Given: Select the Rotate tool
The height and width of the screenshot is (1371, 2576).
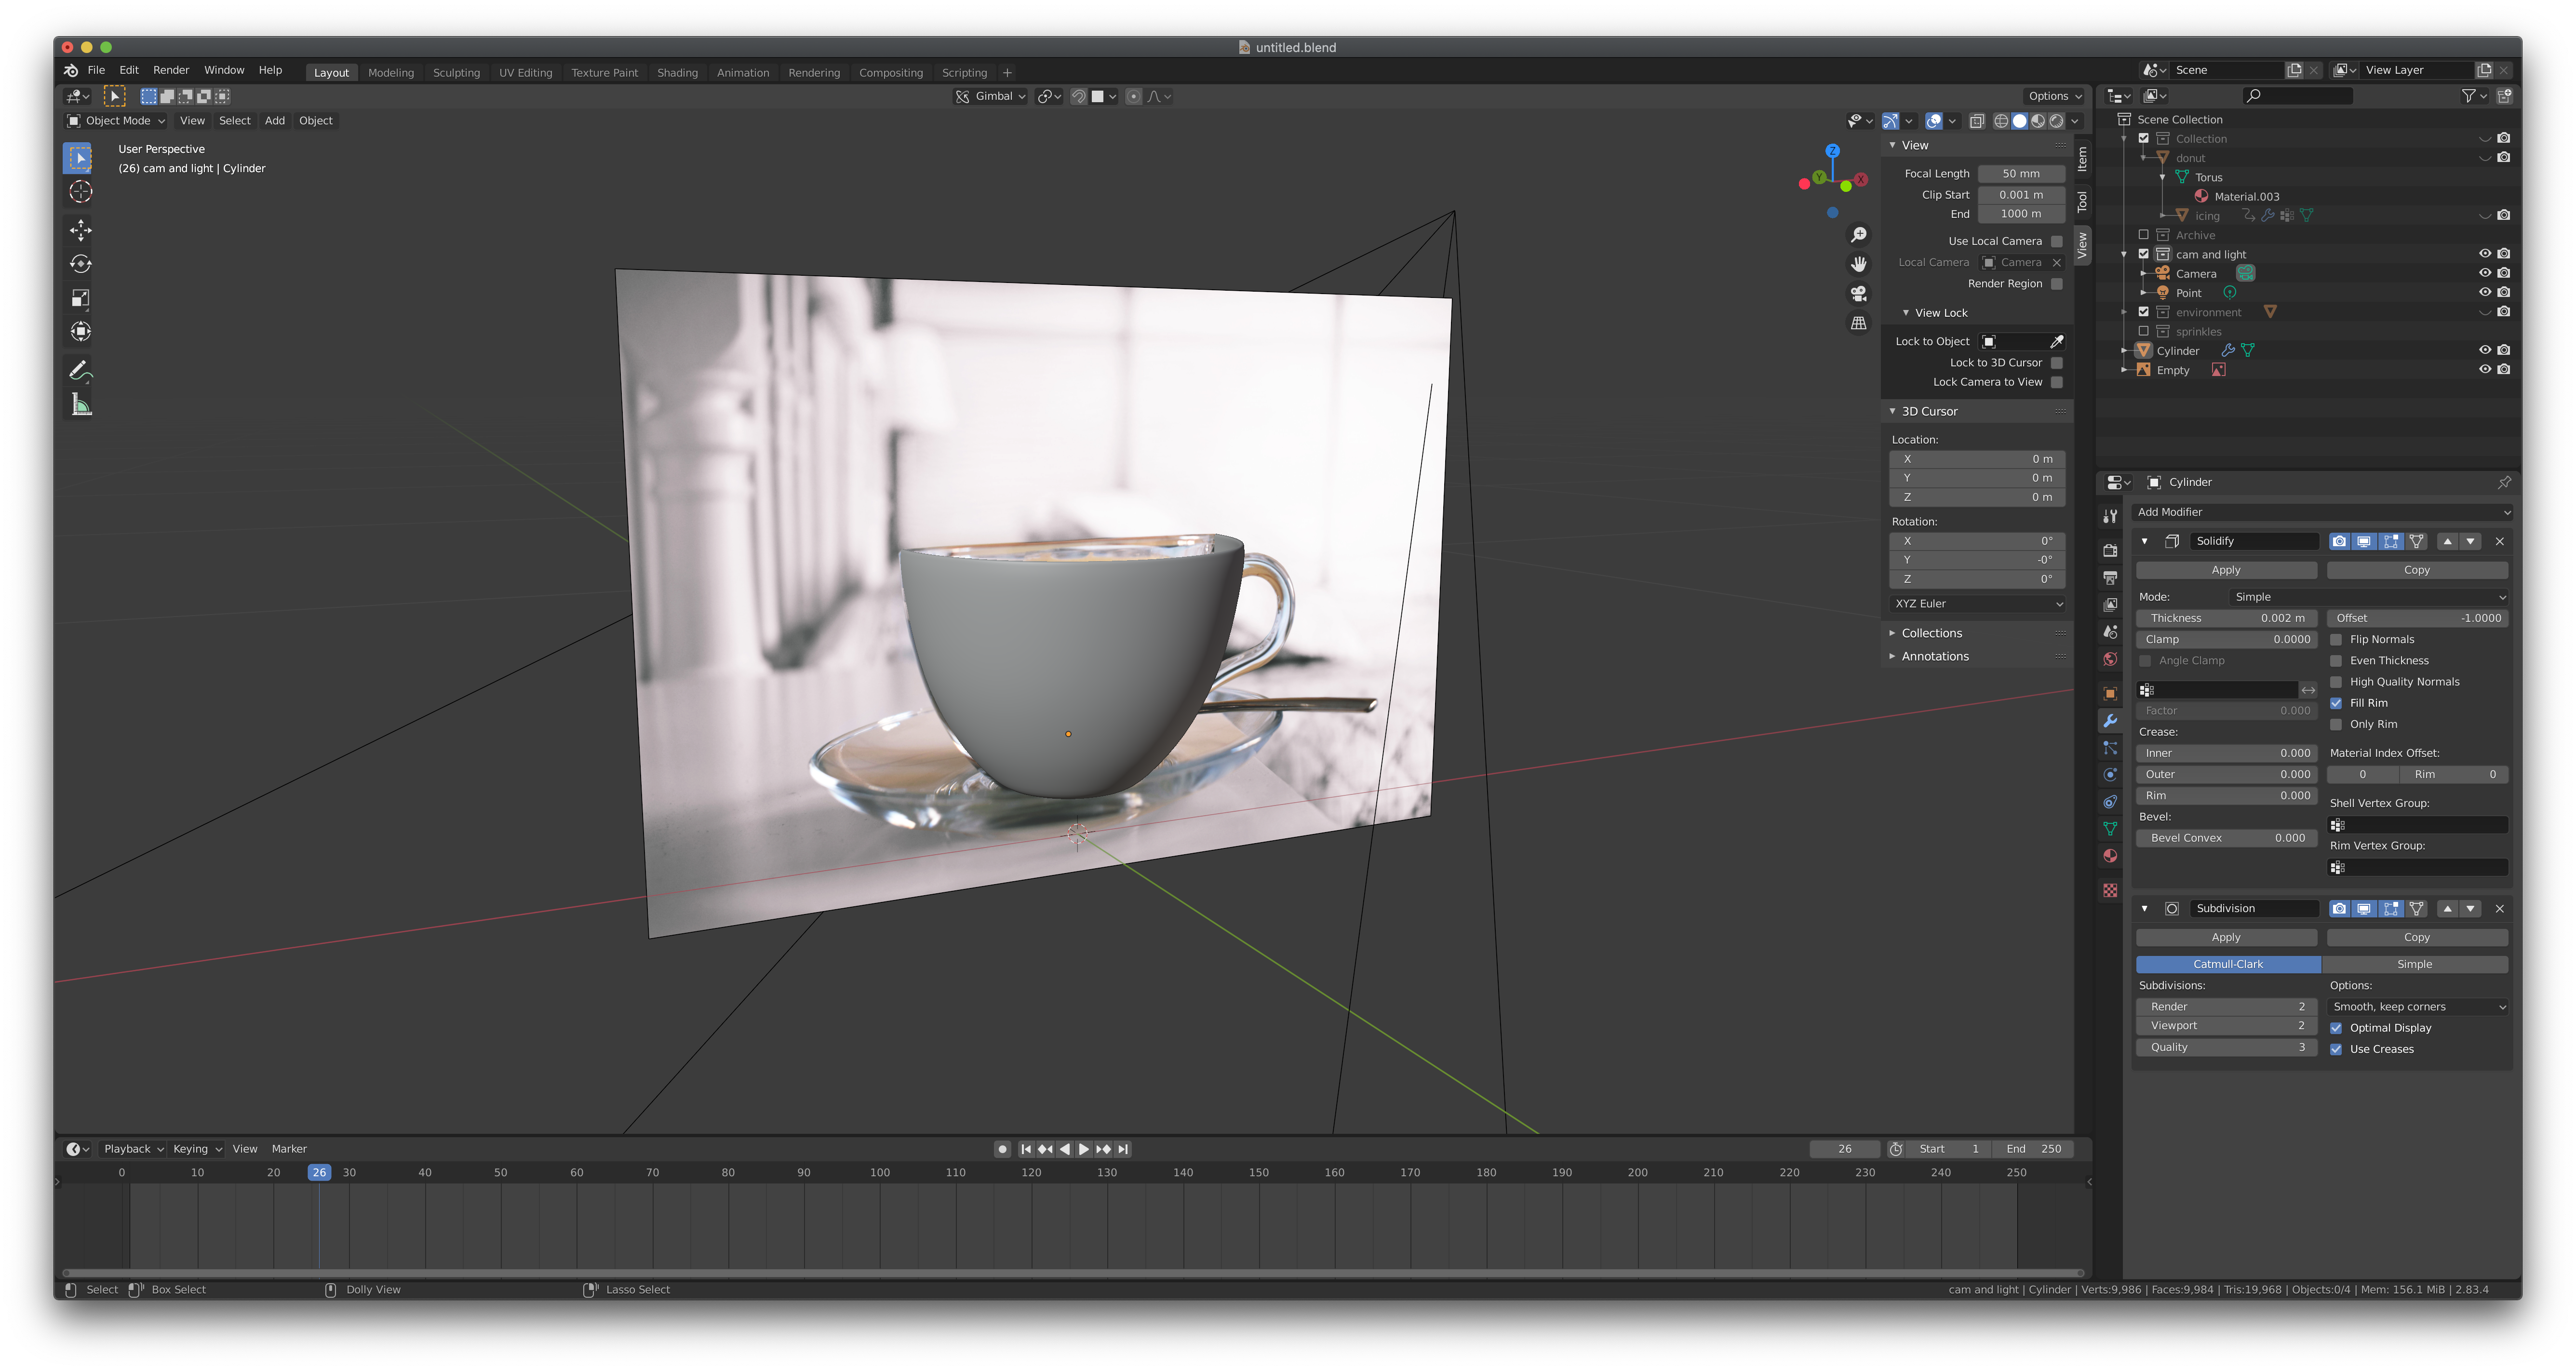Looking at the screenshot, I should 81,264.
